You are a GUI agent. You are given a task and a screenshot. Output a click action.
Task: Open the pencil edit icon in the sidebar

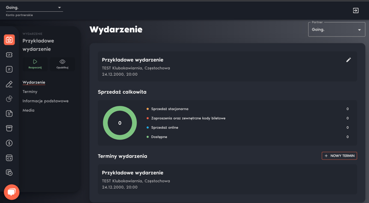click(9, 84)
